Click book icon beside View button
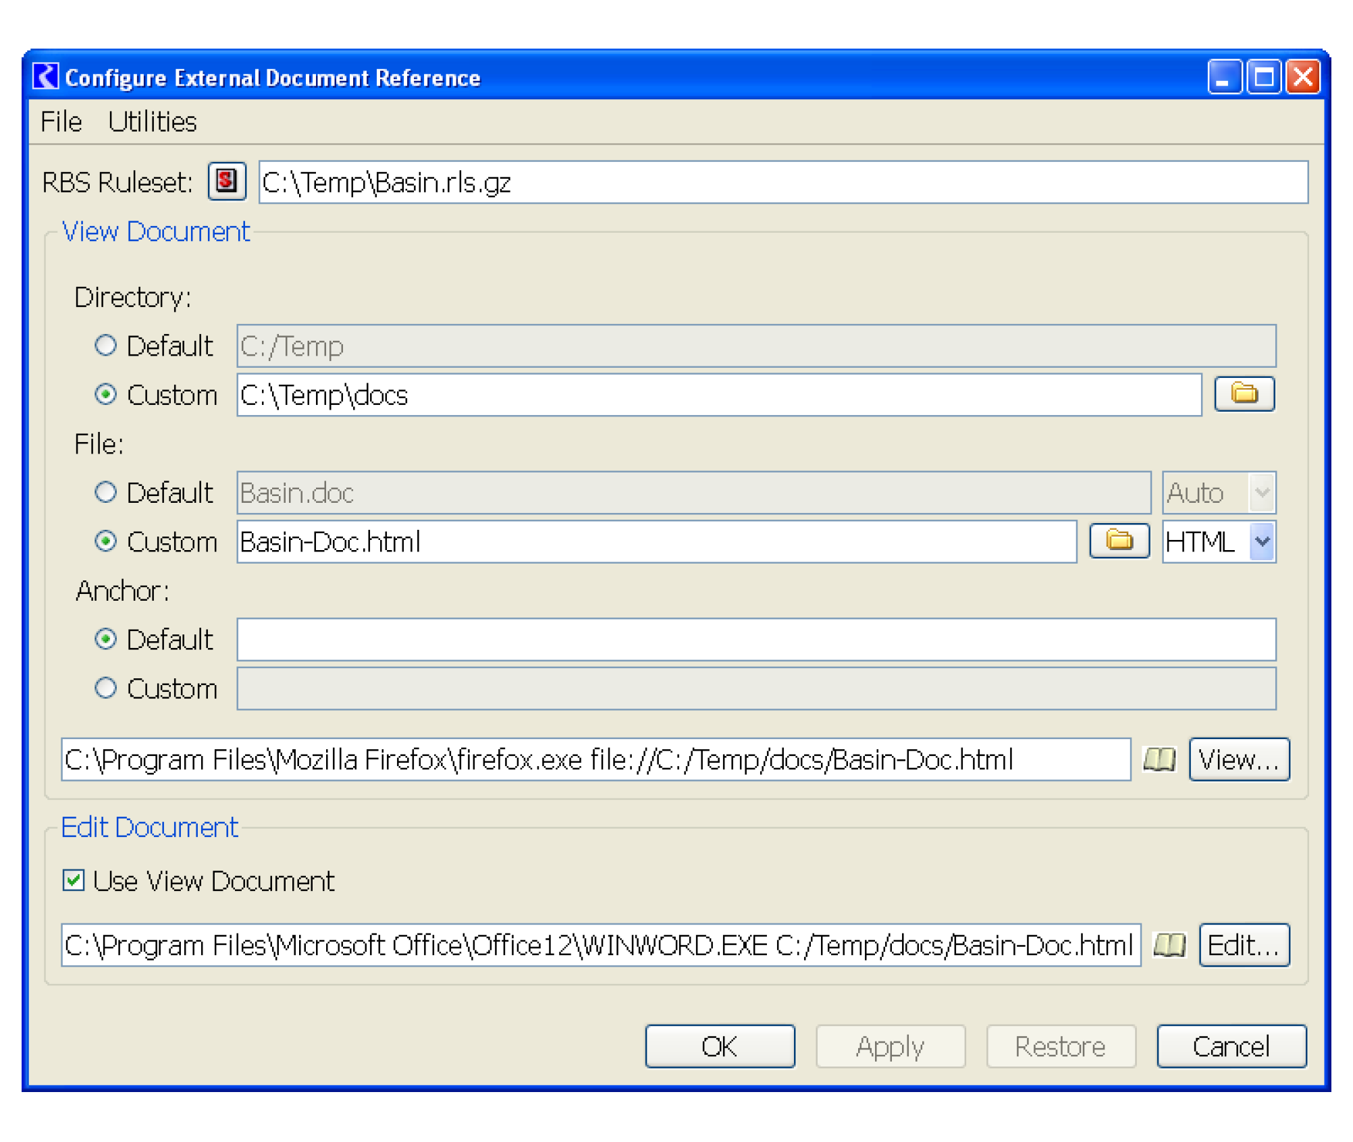This screenshot has height=1142, width=1353. [x=1159, y=759]
